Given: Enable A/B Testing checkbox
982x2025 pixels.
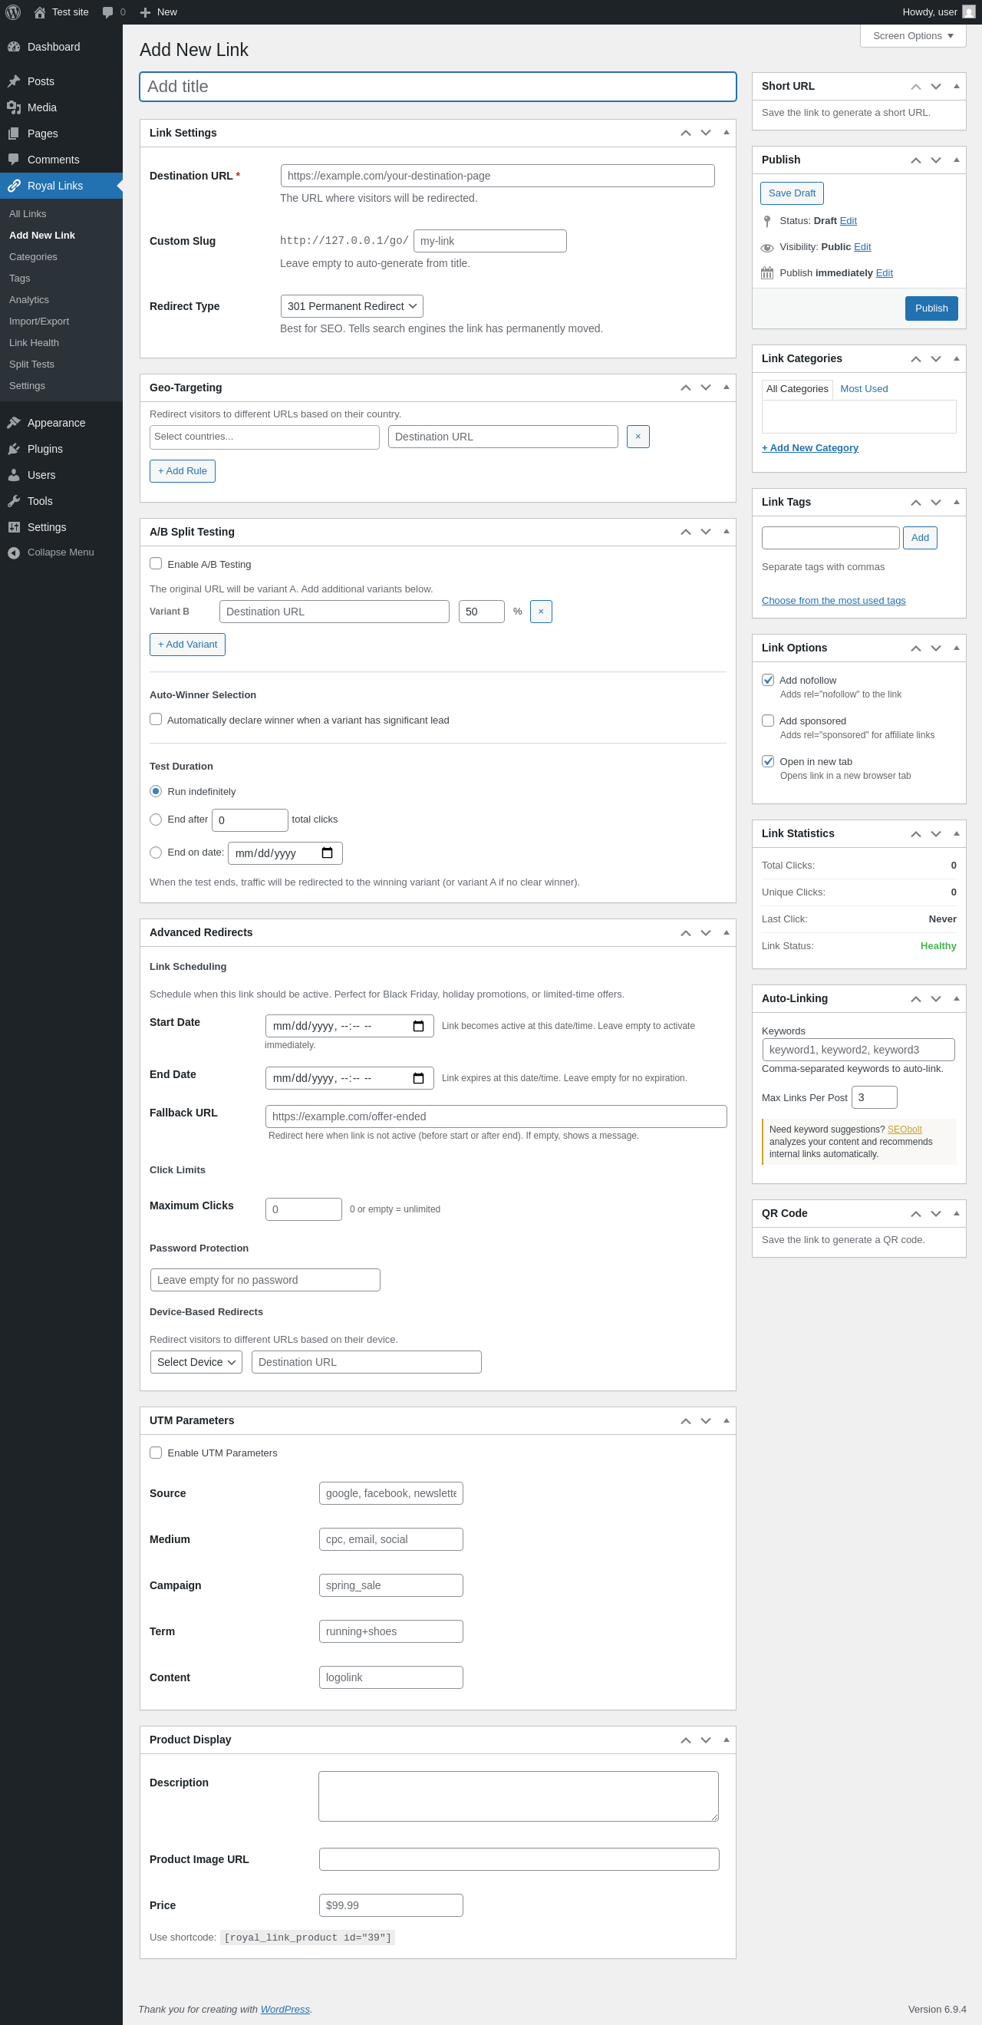Looking at the screenshot, I should point(156,564).
